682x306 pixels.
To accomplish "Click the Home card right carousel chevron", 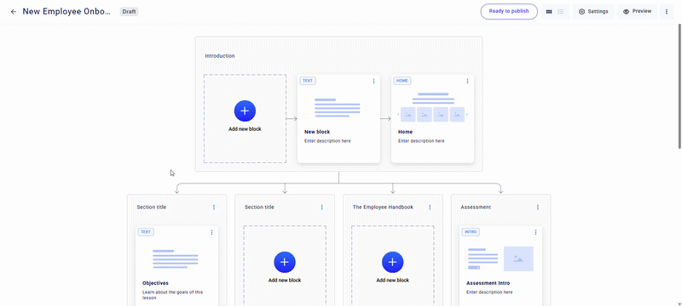I will [x=467, y=115].
